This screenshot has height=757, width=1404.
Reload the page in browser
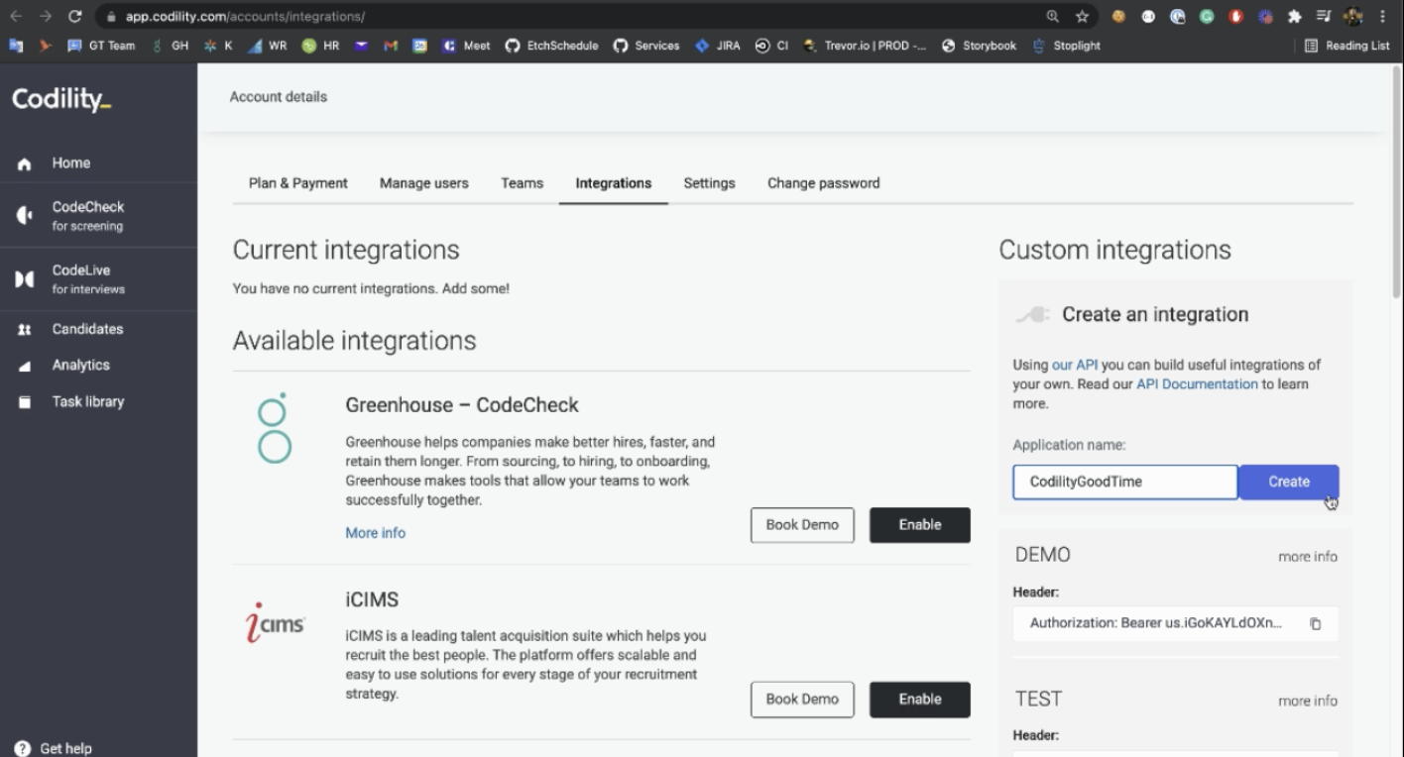point(75,17)
